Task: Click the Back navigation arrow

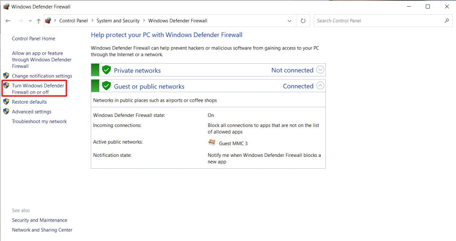Action: 8,21
